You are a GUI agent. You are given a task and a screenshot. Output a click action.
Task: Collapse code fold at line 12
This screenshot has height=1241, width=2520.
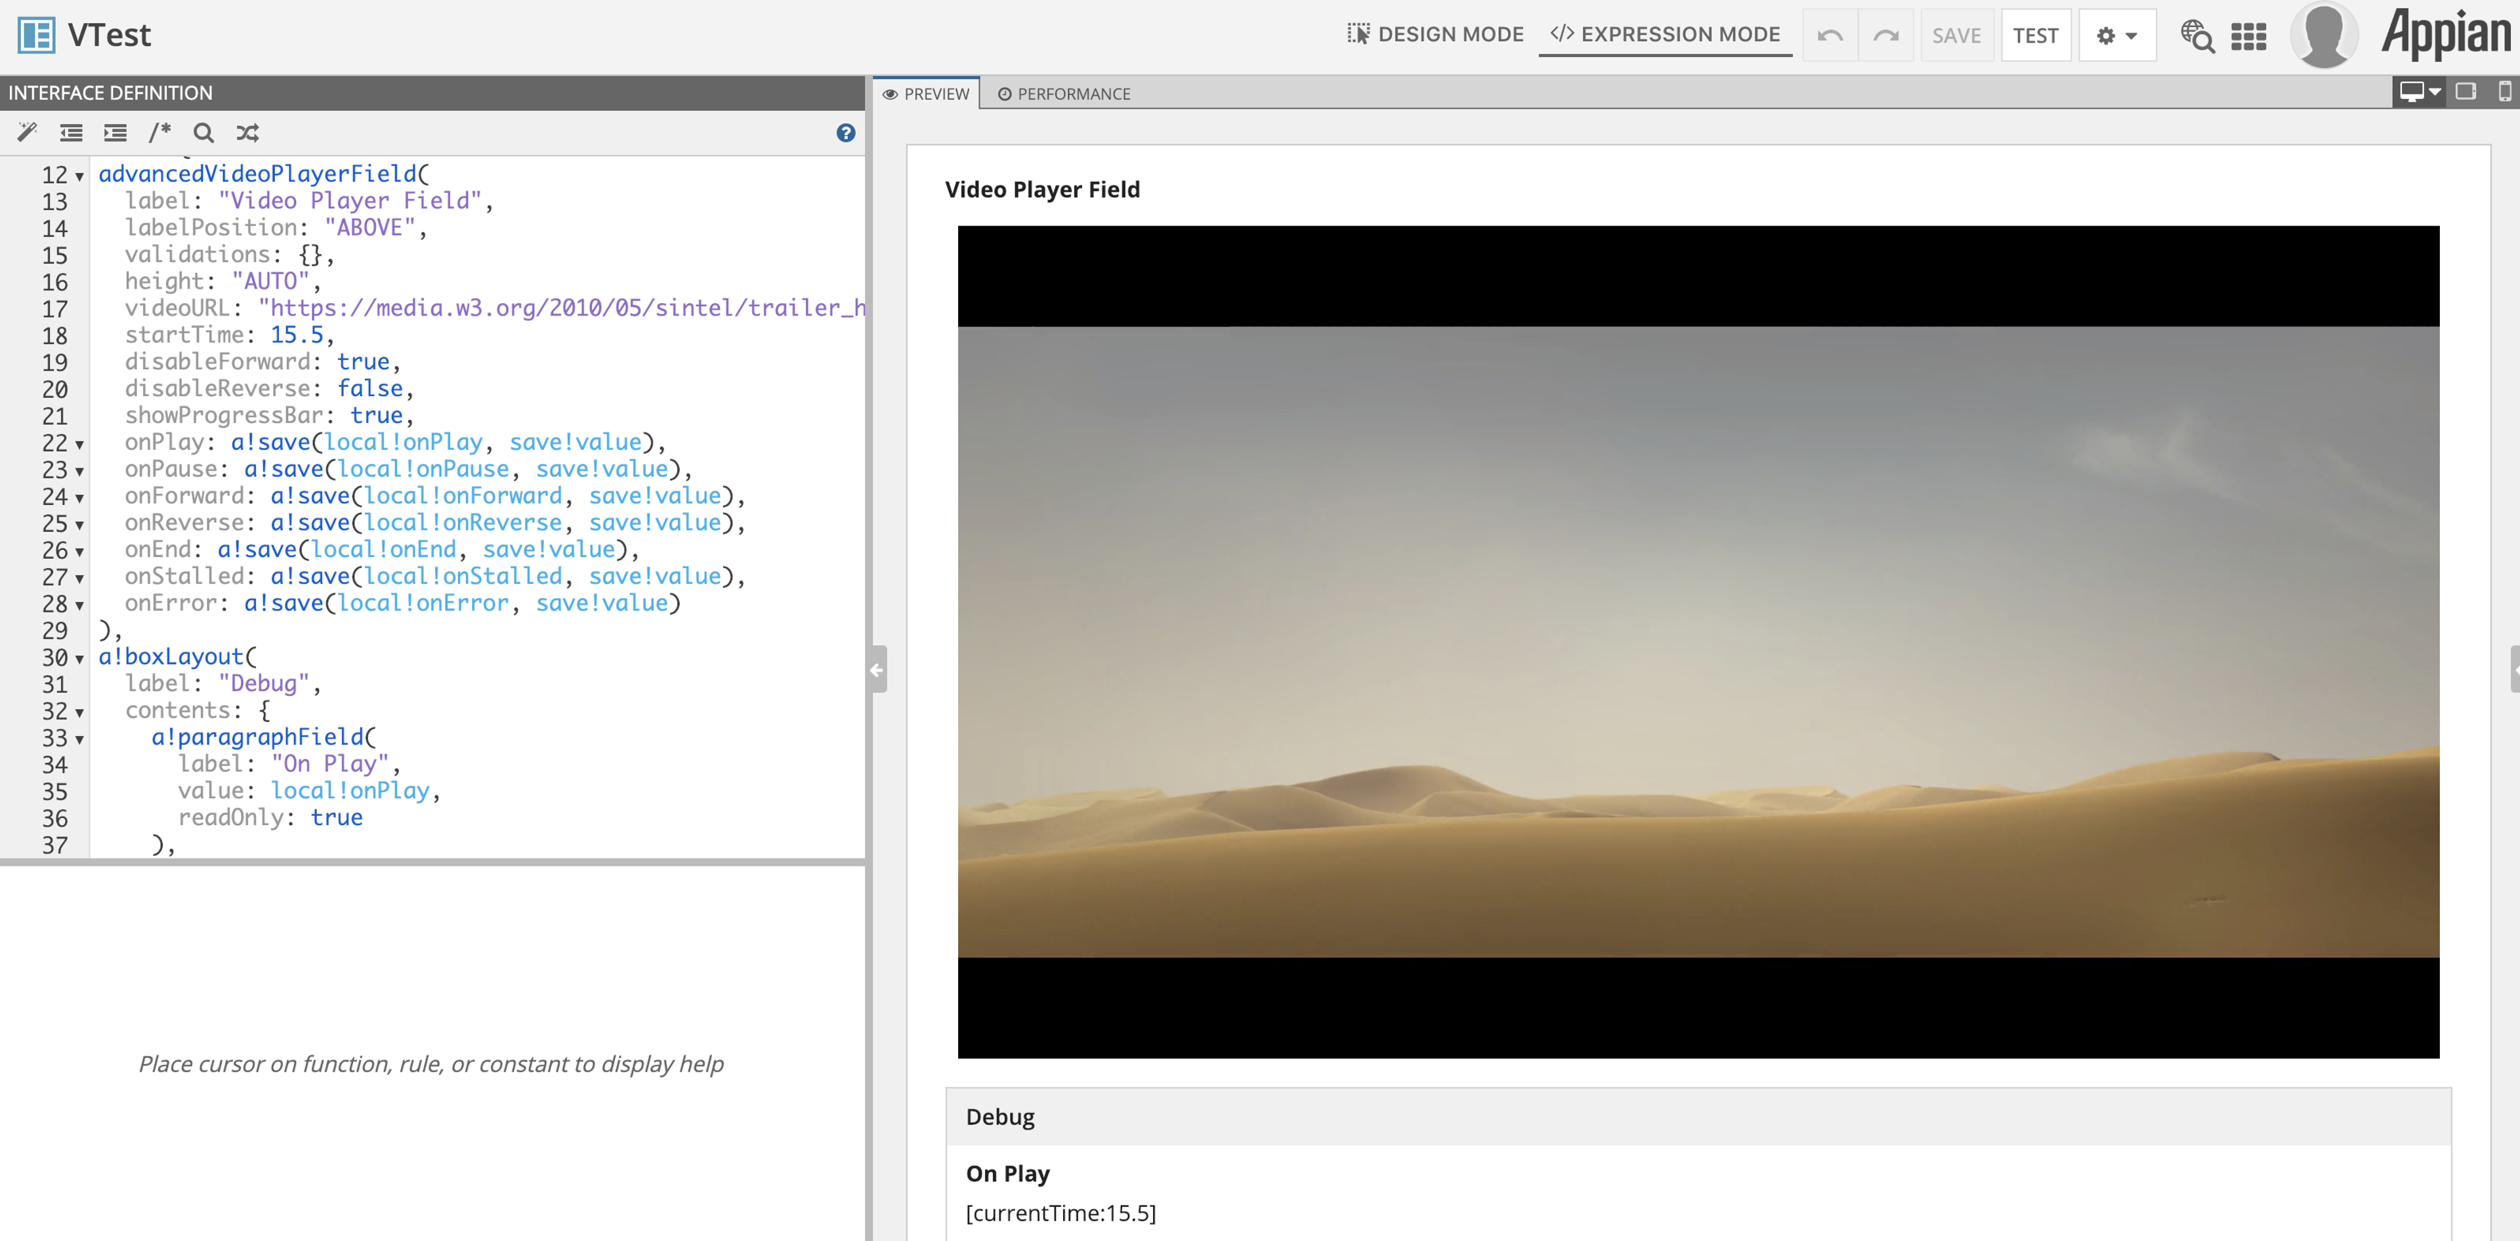pyautogui.click(x=79, y=177)
